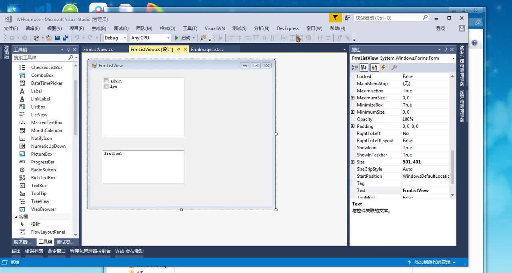The image size is (512, 273).
Task: Click the Undo icon in the toolbar
Action: pos(77,38)
